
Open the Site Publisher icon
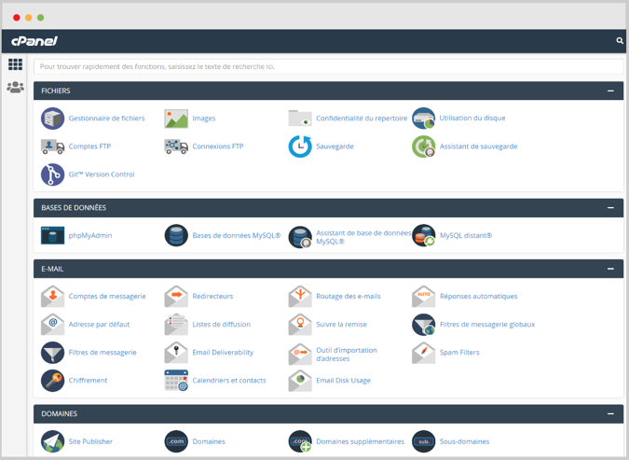click(x=53, y=441)
